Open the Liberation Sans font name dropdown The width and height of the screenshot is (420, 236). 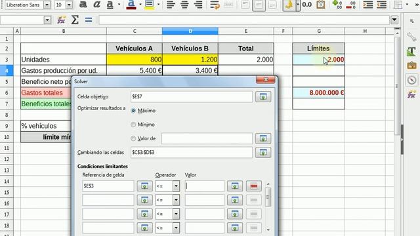[47, 5]
